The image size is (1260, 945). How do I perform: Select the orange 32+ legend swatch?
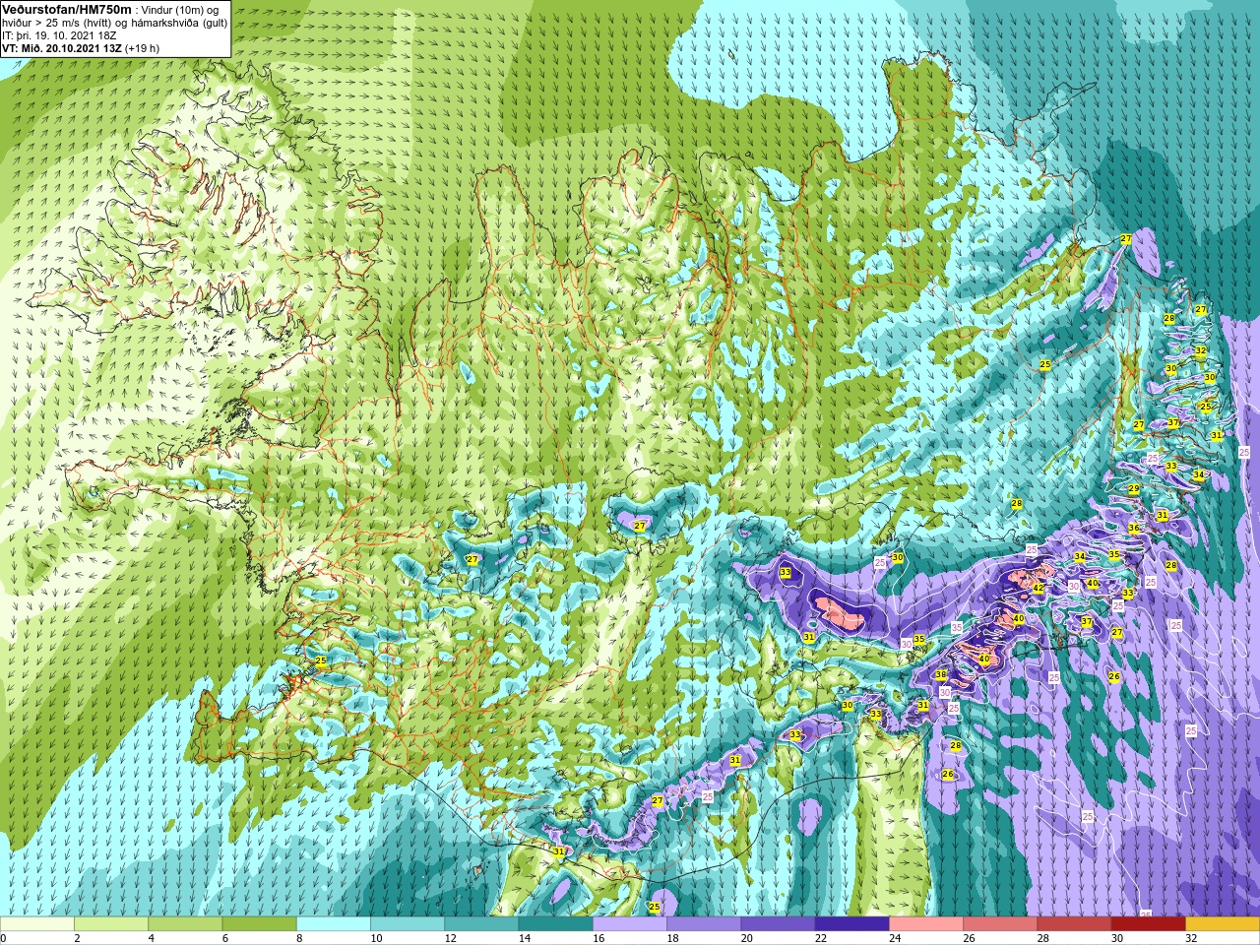tap(1223, 924)
